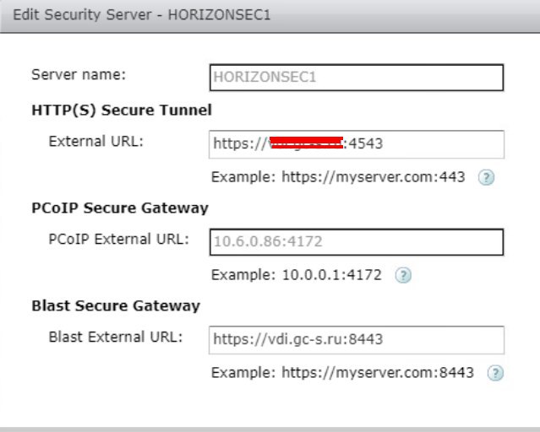Select the PCoIP Secure Gateway heading
This screenshot has height=432, width=540.
(x=120, y=208)
